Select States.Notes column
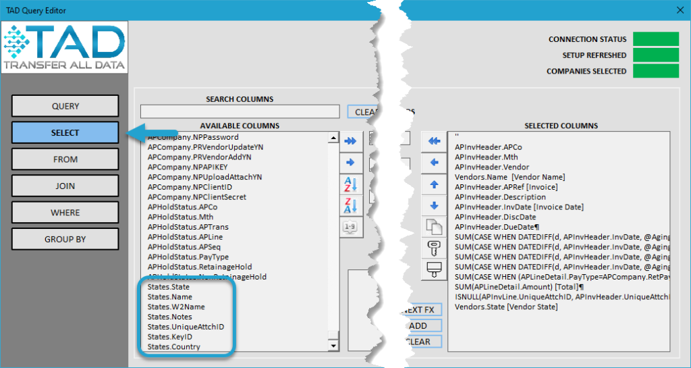Image resolution: width=691 pixels, height=368 pixels. [x=169, y=317]
